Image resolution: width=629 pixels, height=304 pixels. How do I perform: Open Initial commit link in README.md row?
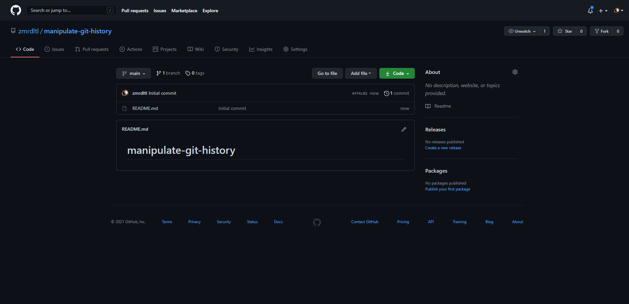pyautogui.click(x=232, y=108)
